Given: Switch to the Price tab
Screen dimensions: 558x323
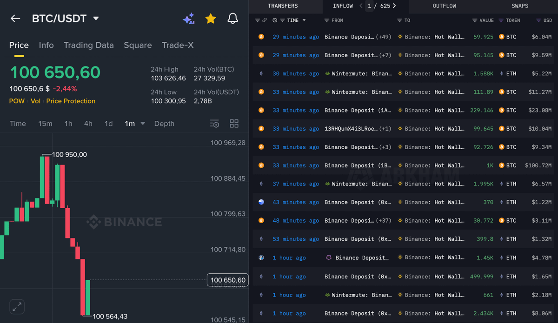Looking at the screenshot, I should (x=19, y=45).
